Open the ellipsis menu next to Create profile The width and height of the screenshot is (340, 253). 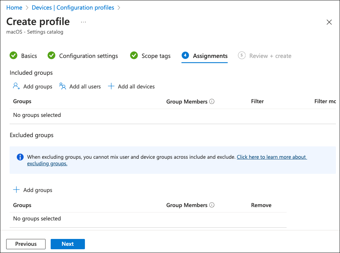pos(83,22)
